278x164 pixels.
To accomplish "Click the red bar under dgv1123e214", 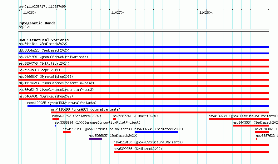I will pyautogui.click(x=144, y=86).
